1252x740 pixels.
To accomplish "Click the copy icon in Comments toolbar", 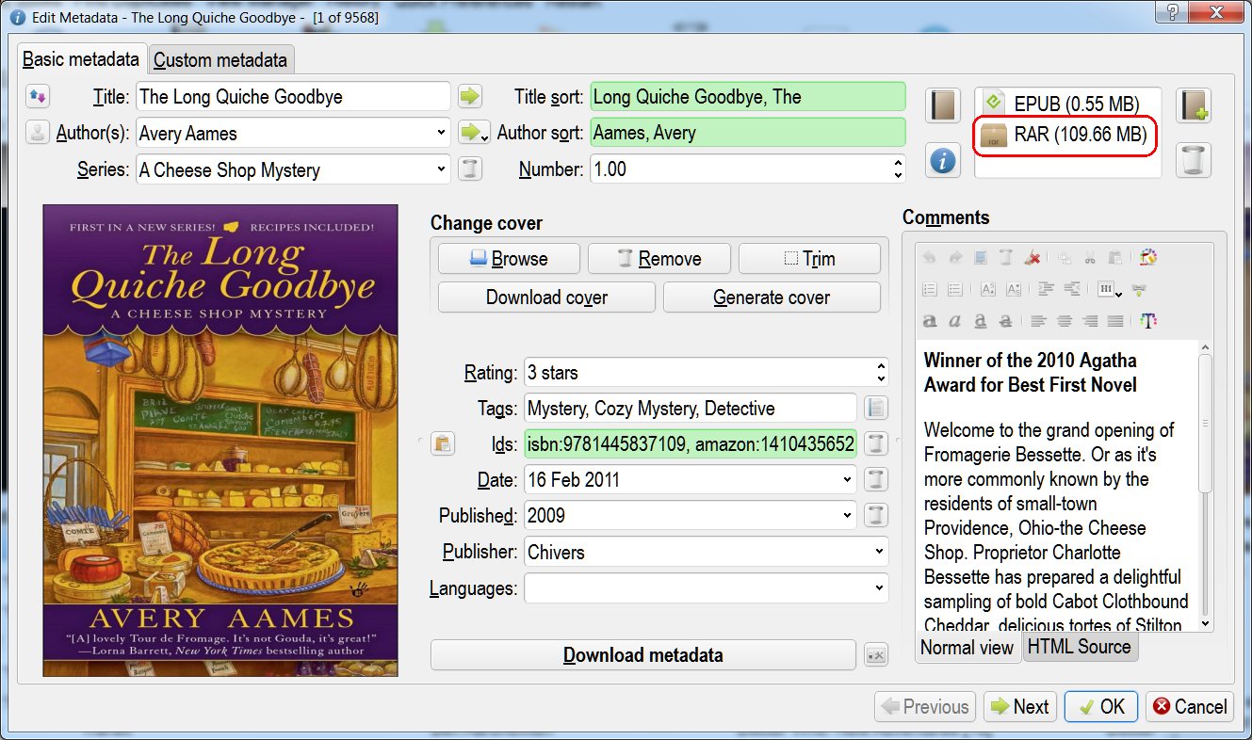I will coord(1065,258).
